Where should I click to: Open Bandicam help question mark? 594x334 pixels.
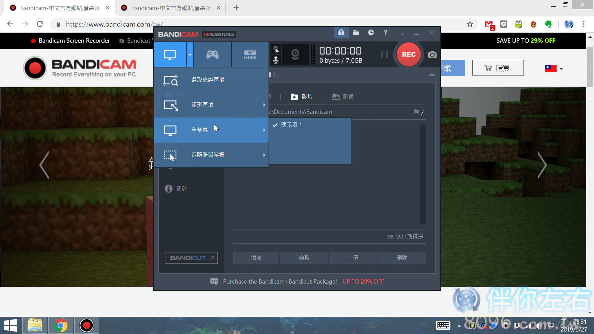point(385,32)
